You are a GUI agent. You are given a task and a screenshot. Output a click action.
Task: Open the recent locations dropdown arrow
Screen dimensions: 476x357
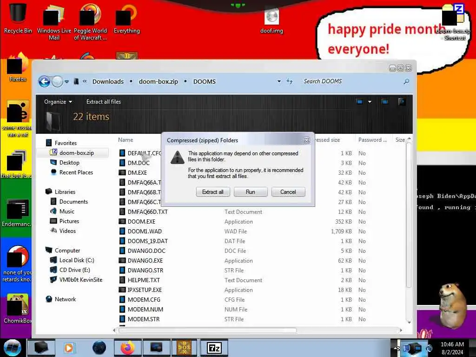coord(67,81)
